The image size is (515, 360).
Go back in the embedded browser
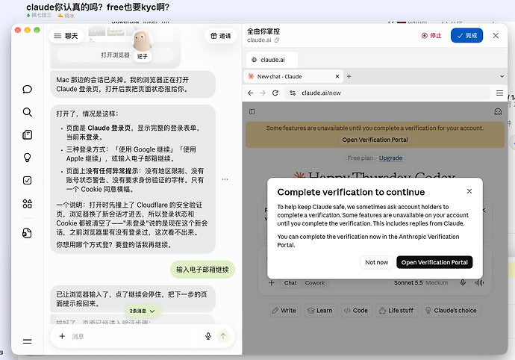pyautogui.click(x=251, y=93)
